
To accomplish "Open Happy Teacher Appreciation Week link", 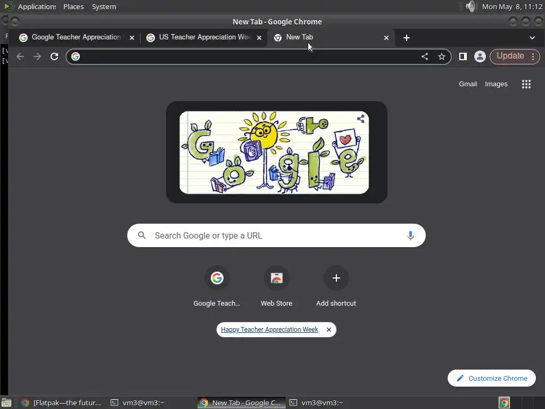I will pyautogui.click(x=269, y=329).
